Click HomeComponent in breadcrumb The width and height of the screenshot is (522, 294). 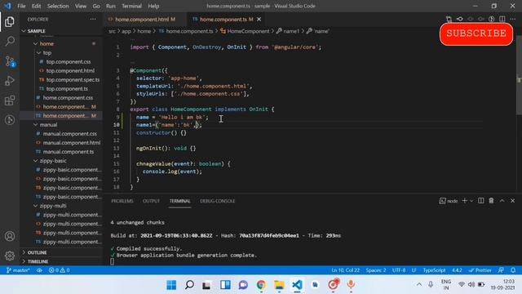pos(248,31)
